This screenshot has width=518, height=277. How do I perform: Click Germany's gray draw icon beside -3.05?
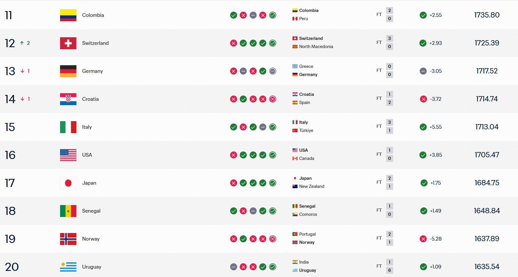click(423, 71)
